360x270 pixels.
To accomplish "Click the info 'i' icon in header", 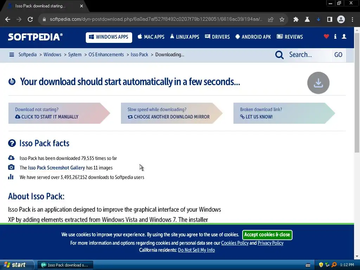I will pyautogui.click(x=335, y=37).
